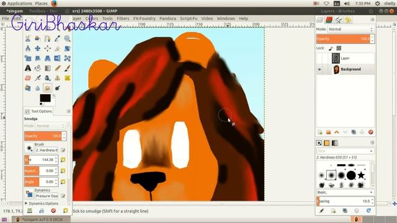397x223 pixels.
Task: Open the layer Mode Normal dropdown
Action: click(x=350, y=29)
